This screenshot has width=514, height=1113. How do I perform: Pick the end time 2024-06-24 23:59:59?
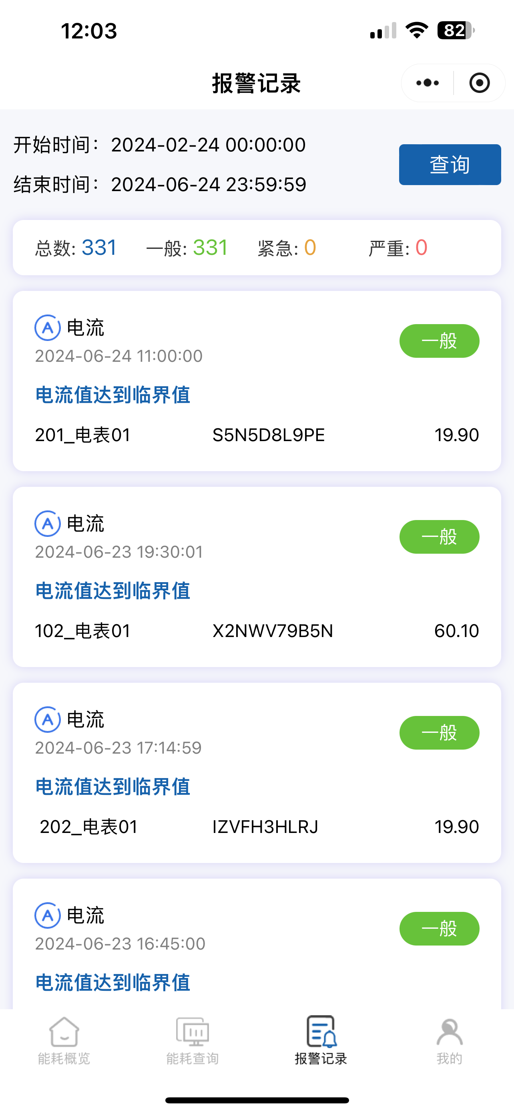coord(208,184)
